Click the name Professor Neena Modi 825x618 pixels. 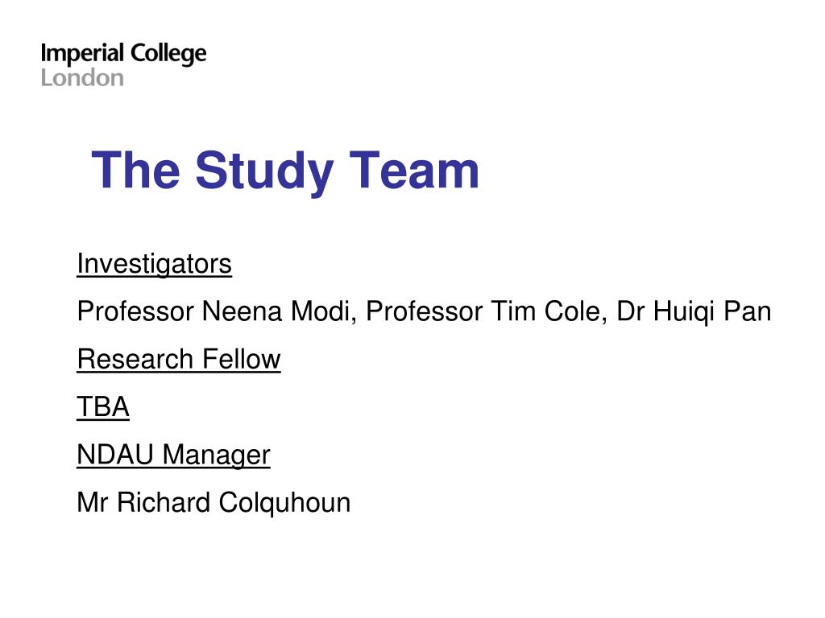coord(214,311)
